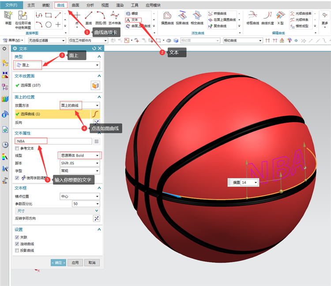Open the 仅在工作部件内 scope dropdown

(x=88, y=41)
